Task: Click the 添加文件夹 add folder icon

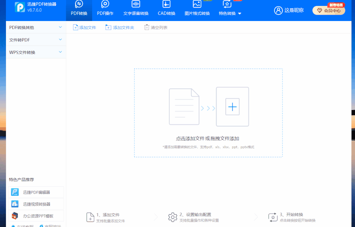Action: 109,27
